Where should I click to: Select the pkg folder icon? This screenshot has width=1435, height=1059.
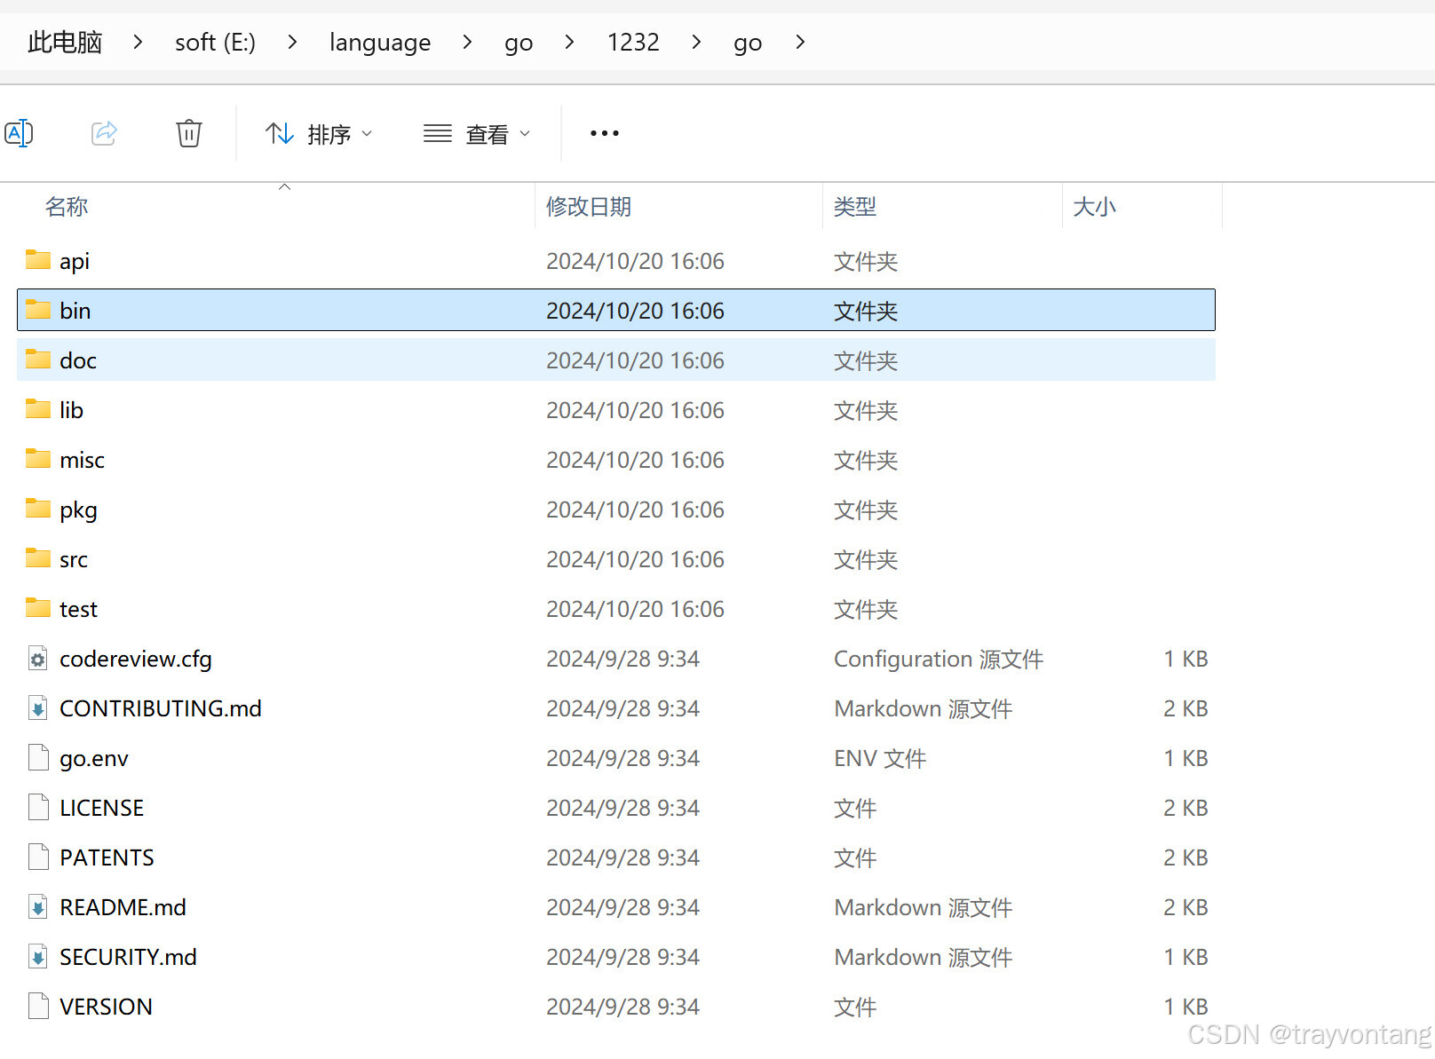tap(38, 508)
